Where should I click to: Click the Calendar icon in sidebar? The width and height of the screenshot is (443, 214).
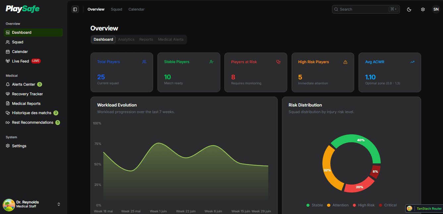pos(8,52)
